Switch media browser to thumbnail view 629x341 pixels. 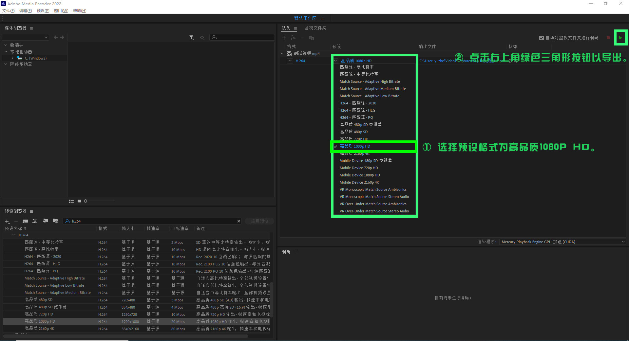79,201
